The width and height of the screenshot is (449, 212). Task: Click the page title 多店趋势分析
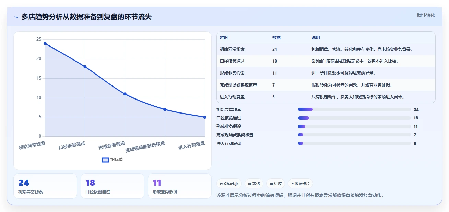[x=86, y=17]
